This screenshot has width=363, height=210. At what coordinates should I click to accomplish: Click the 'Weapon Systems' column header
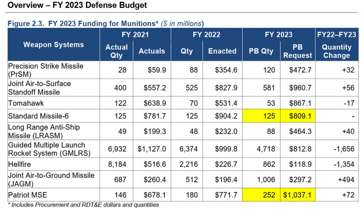click(x=53, y=45)
